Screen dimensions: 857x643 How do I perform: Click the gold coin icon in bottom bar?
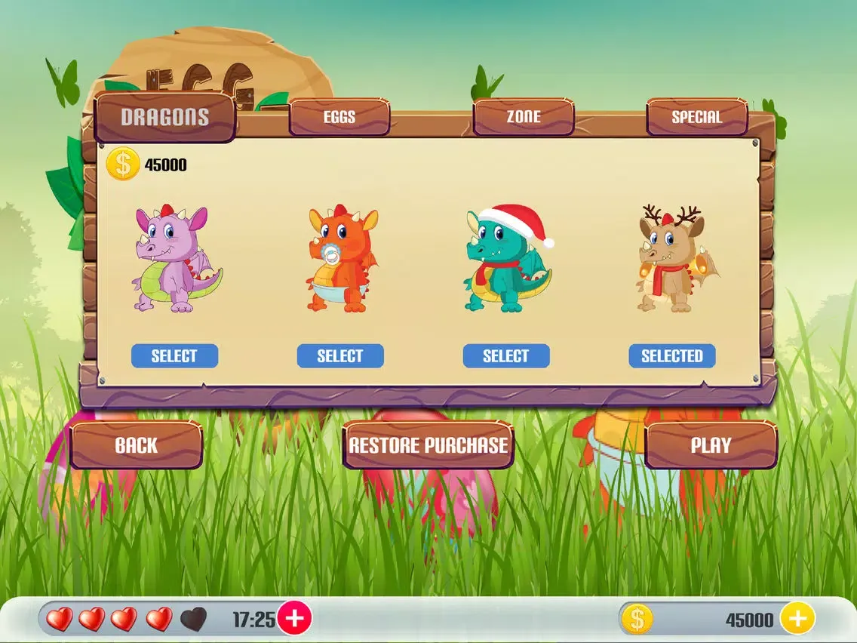coord(637,618)
